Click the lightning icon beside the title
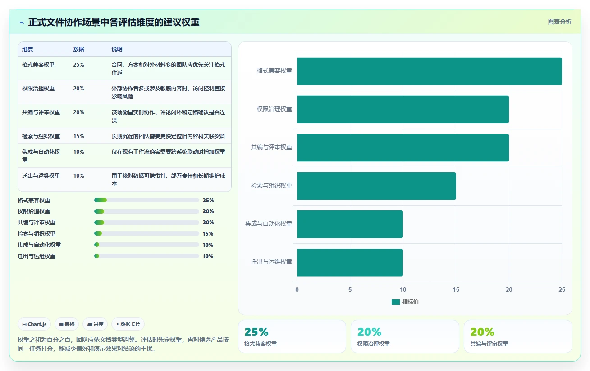The width and height of the screenshot is (590, 371). click(x=21, y=22)
